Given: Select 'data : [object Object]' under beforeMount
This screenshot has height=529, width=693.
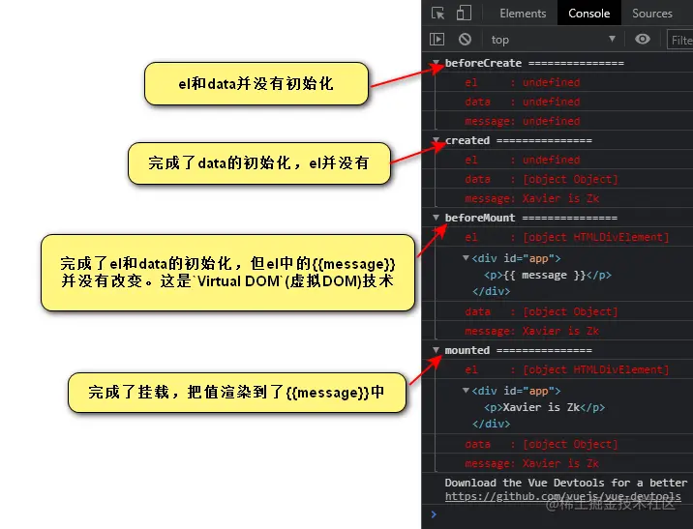Looking at the screenshot, I should pyautogui.click(x=541, y=311).
